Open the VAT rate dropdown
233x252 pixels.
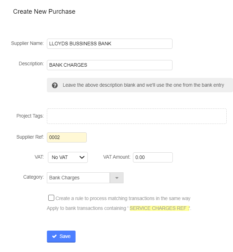click(x=68, y=157)
